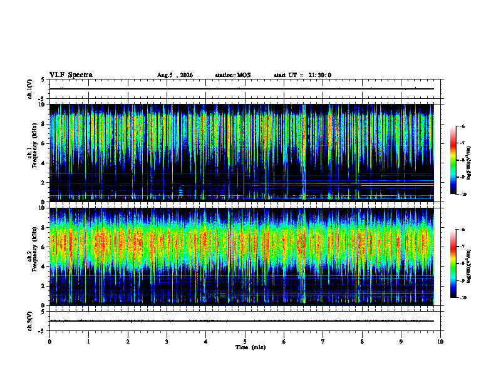
Task: Select the date text Aug.5, 2026
Action: (175, 75)
